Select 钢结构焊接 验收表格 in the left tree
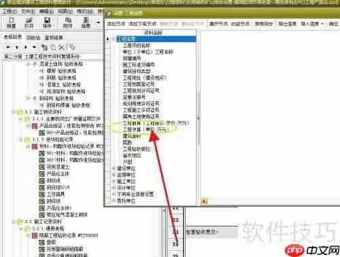 68,105
